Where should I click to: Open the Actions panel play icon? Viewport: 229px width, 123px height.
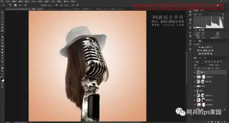tap(190, 12)
